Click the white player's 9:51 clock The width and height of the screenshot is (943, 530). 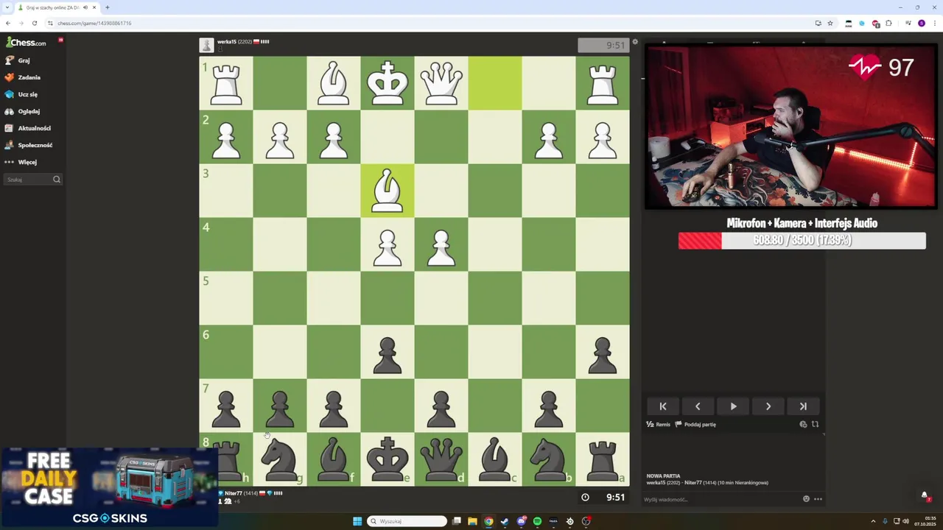coord(603,45)
